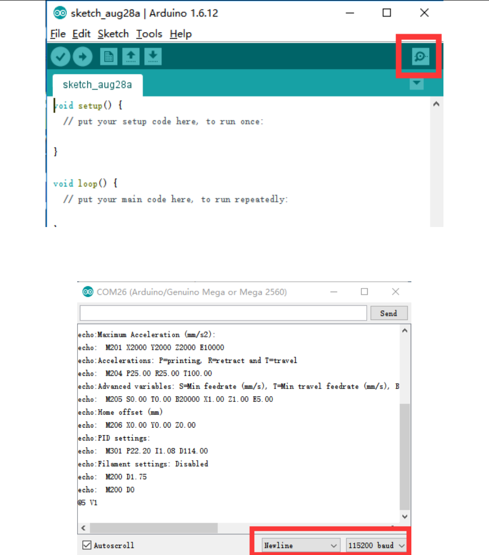
Task: Click horizontal scrollbar left arrow in serial monitor
Action: click(x=84, y=528)
